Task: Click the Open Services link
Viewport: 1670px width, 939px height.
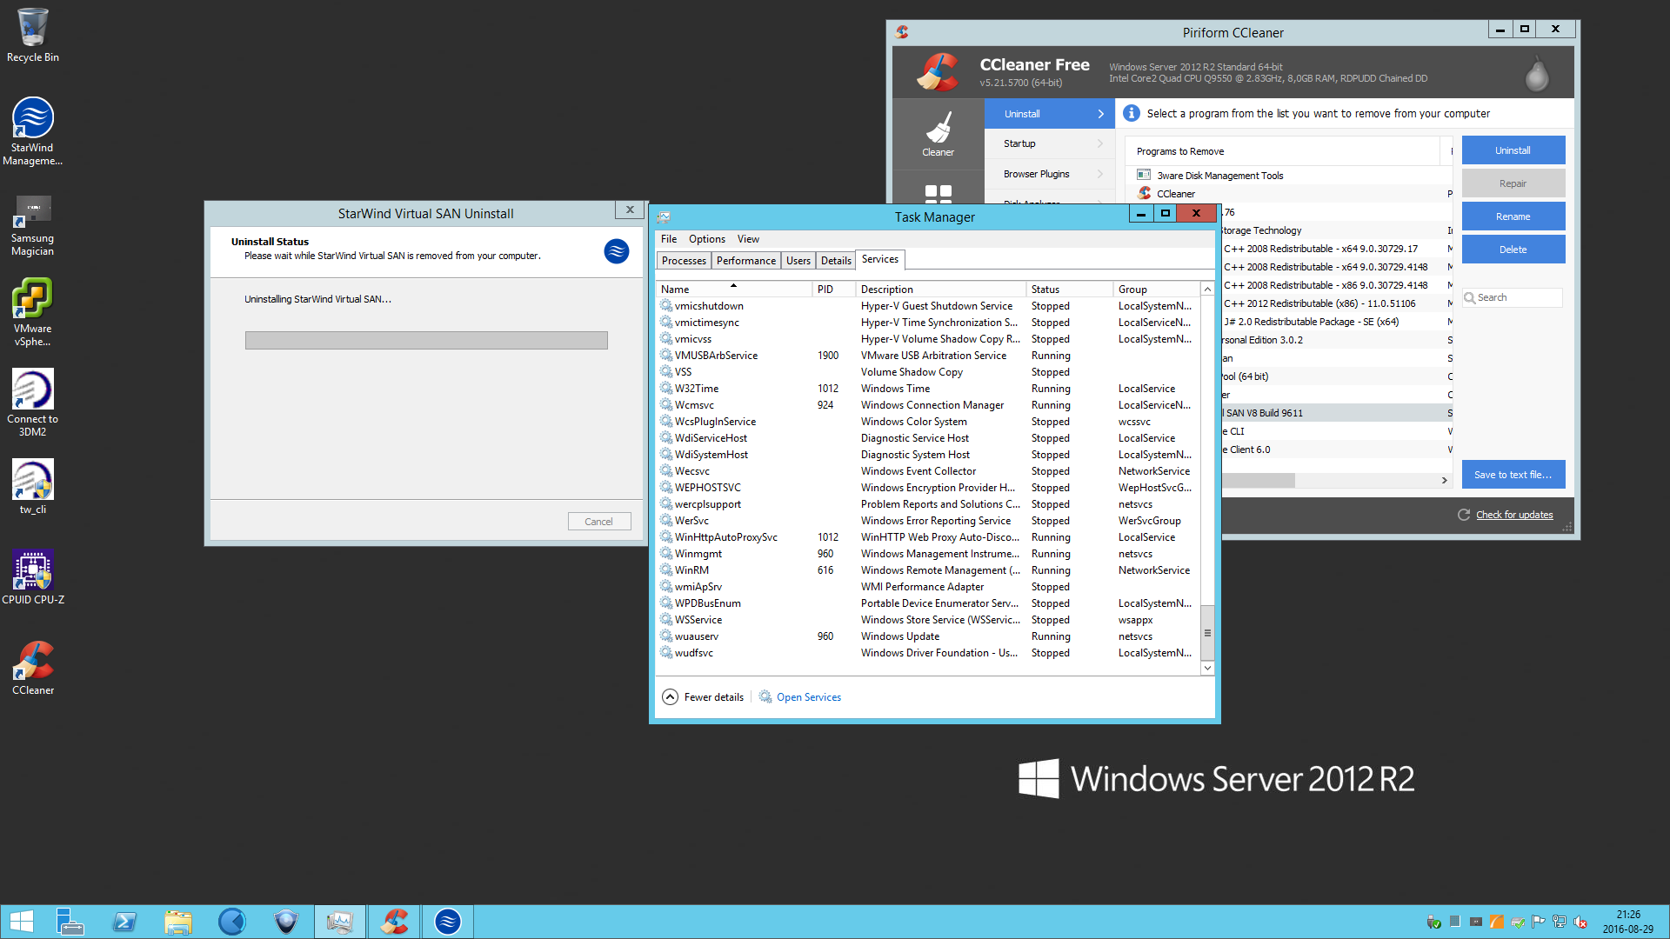Action: (x=809, y=697)
